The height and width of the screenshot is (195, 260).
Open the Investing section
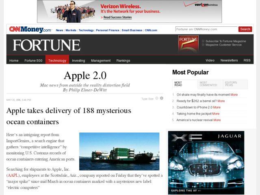78,61
